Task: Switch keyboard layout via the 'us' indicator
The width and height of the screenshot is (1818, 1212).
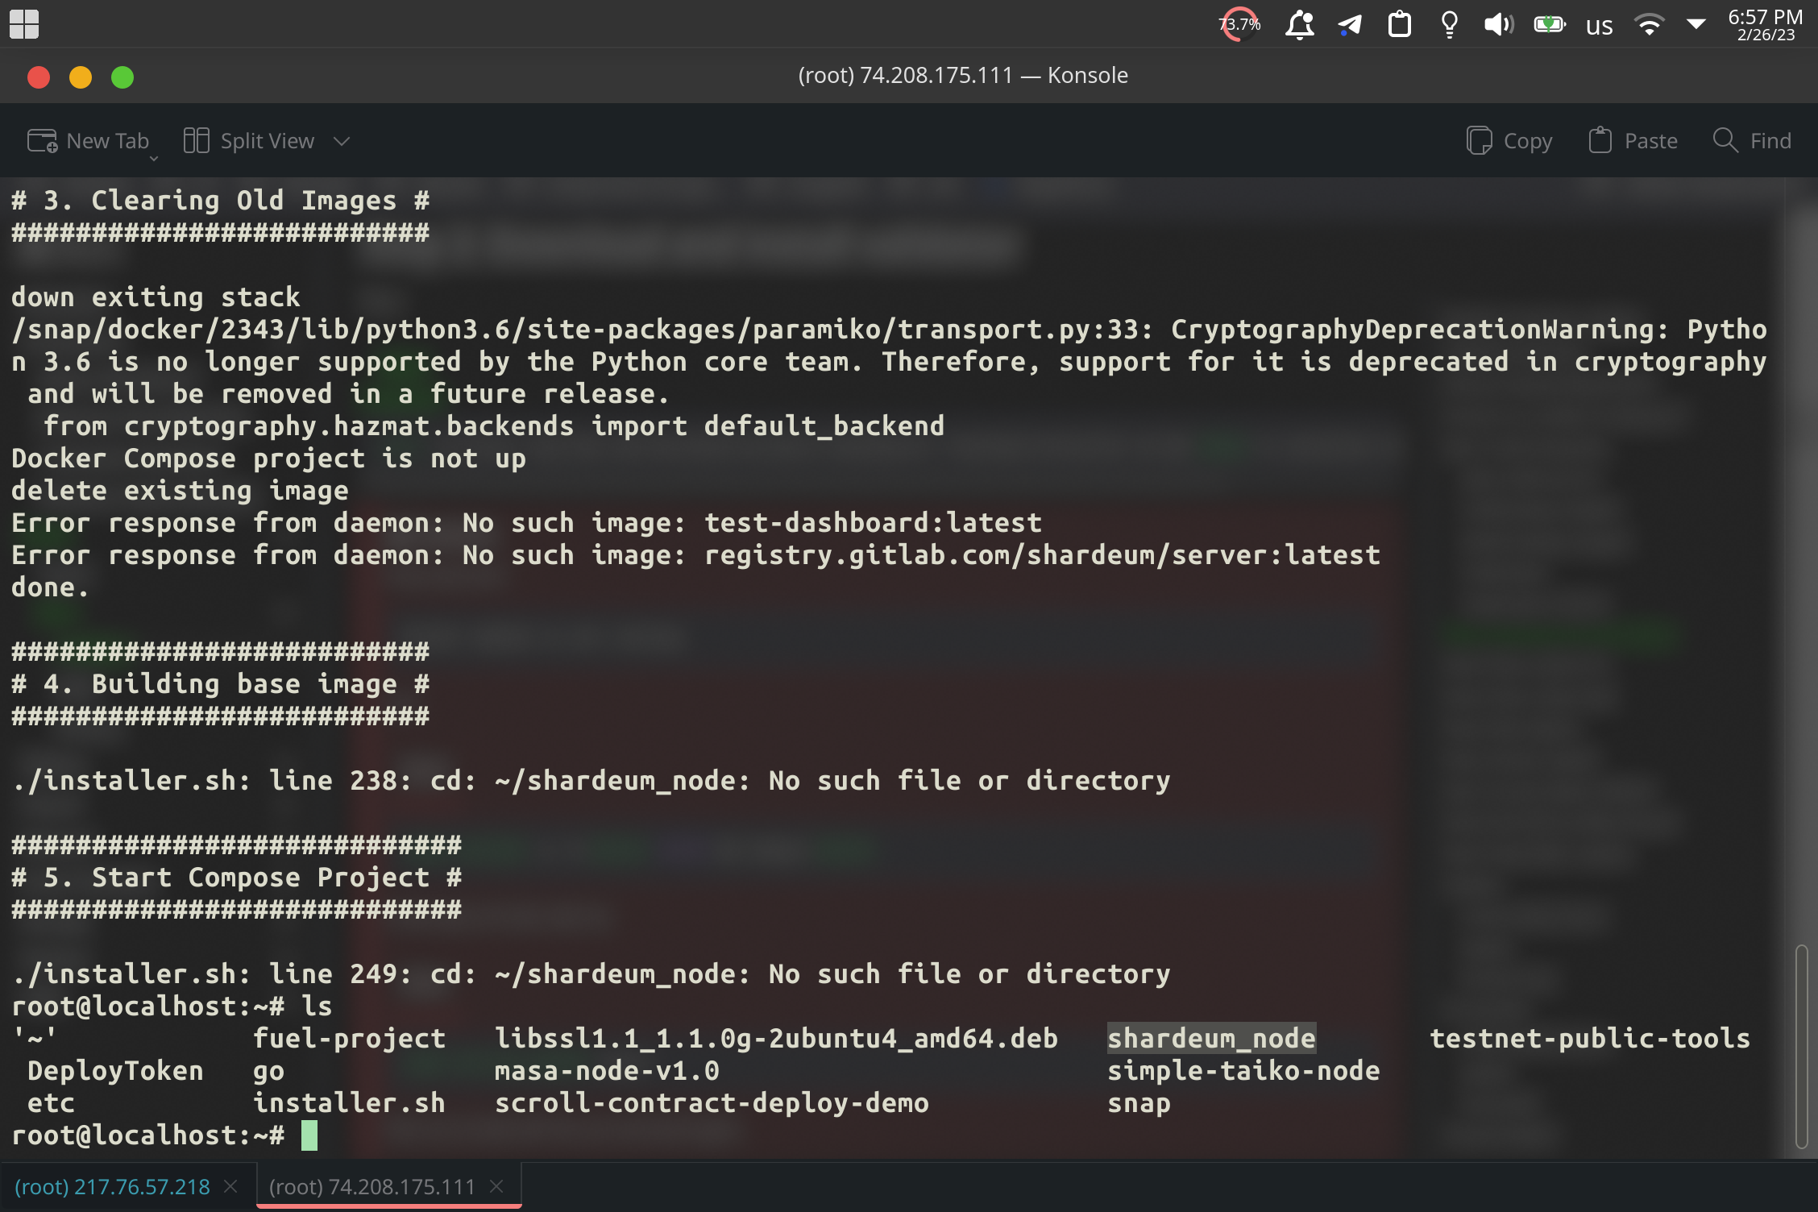Action: click(1599, 25)
